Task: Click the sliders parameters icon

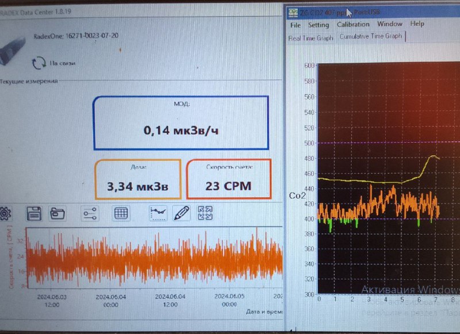Action: [x=90, y=213]
